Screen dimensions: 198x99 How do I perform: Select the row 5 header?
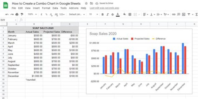[x=3, y=43]
